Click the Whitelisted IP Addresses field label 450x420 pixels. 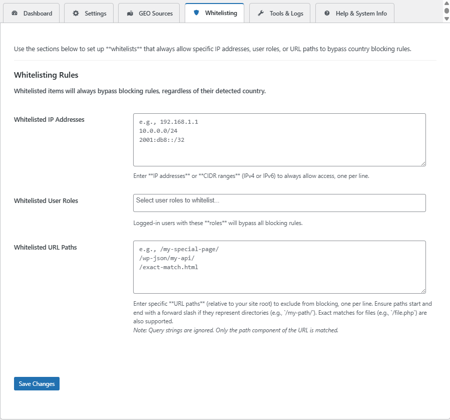(49, 120)
